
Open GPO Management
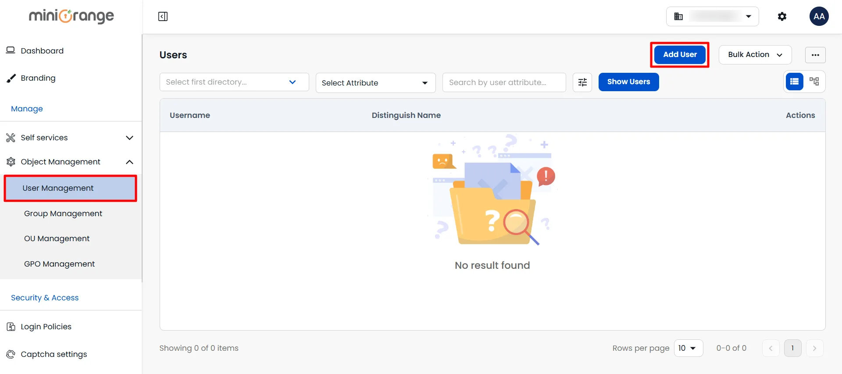coord(59,264)
